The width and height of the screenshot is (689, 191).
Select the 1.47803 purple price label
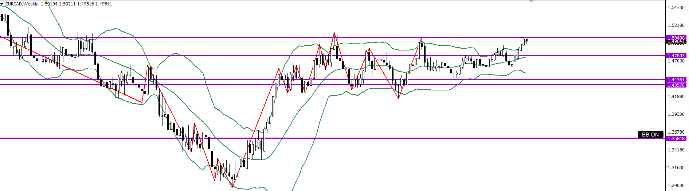tap(676, 56)
